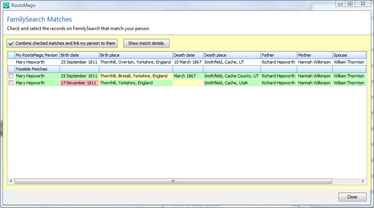Screen dimensions: 374x208
Task: Click the window minimize button
Action: click(340, 3)
